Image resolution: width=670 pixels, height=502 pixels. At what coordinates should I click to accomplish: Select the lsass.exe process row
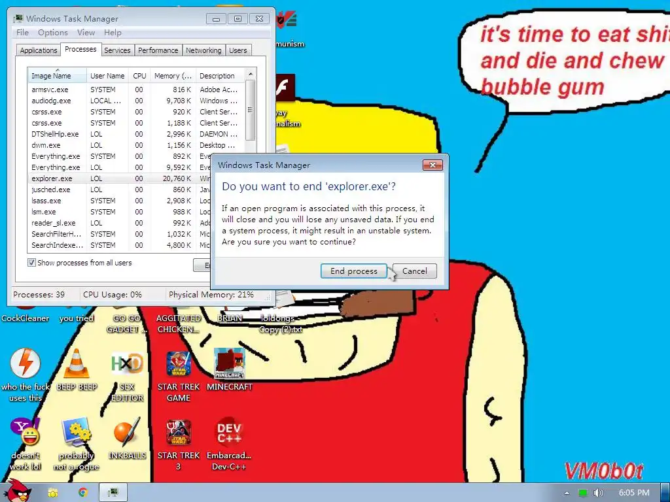coord(120,201)
